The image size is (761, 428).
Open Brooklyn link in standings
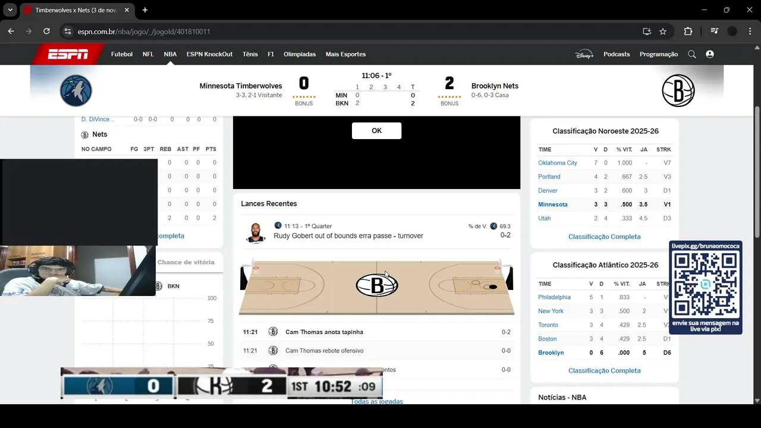tap(551, 353)
